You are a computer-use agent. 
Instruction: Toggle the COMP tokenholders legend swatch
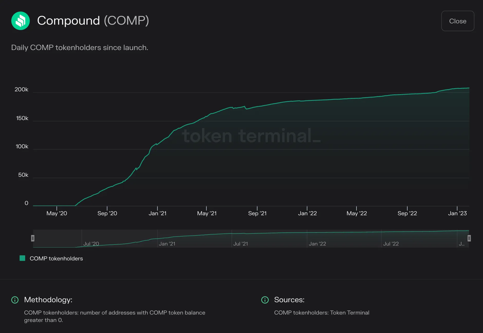click(22, 258)
